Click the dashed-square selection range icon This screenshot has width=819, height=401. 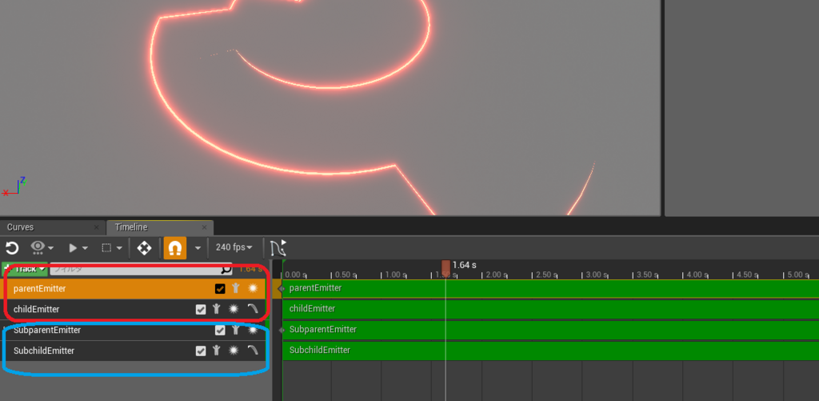point(106,248)
